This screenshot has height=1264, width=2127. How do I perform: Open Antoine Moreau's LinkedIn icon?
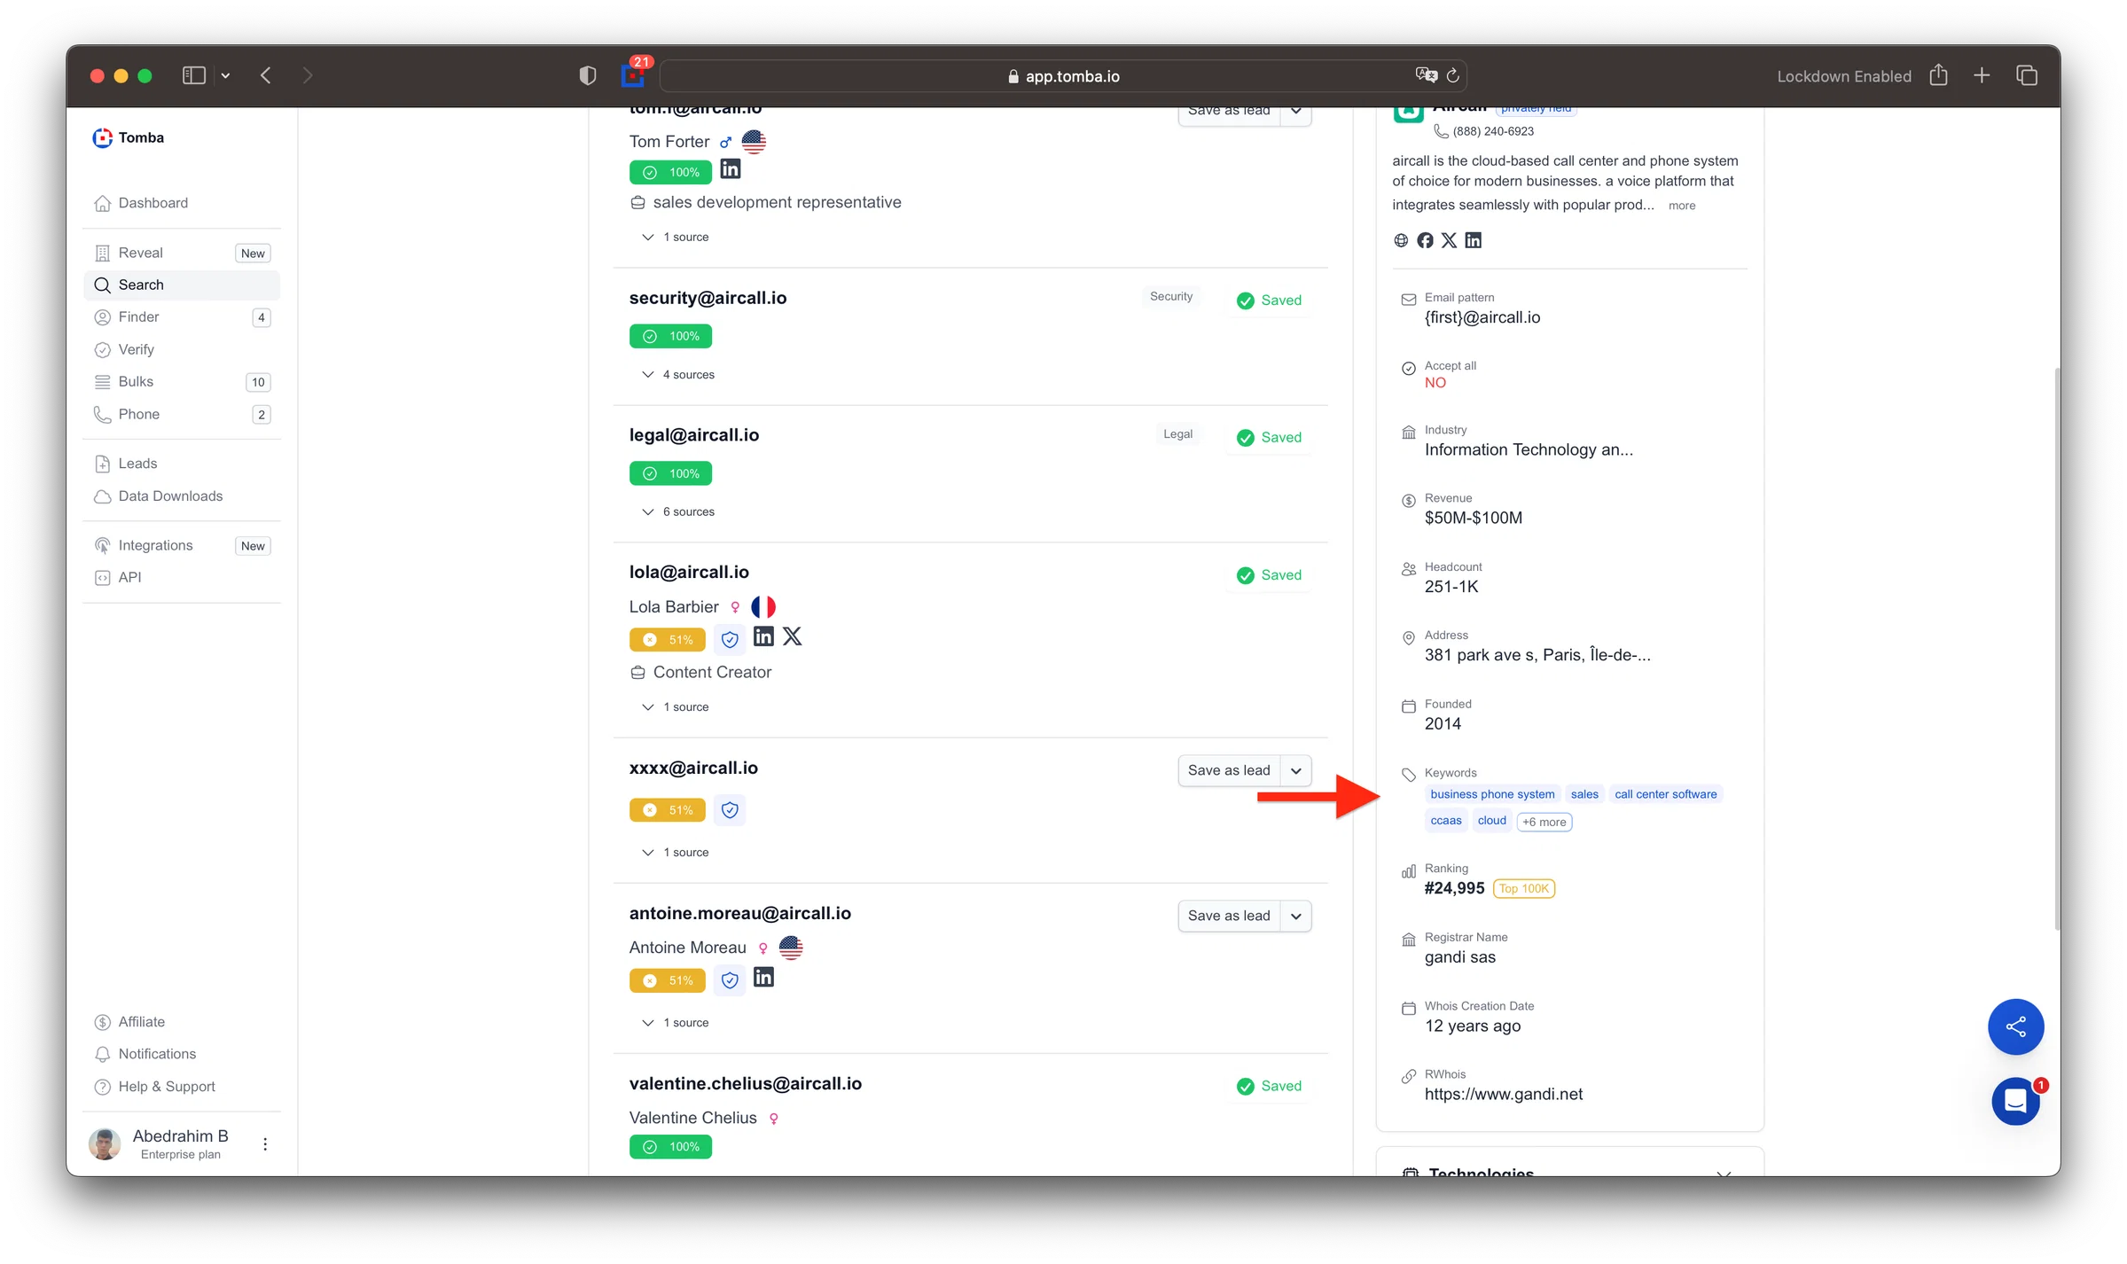tap(763, 978)
